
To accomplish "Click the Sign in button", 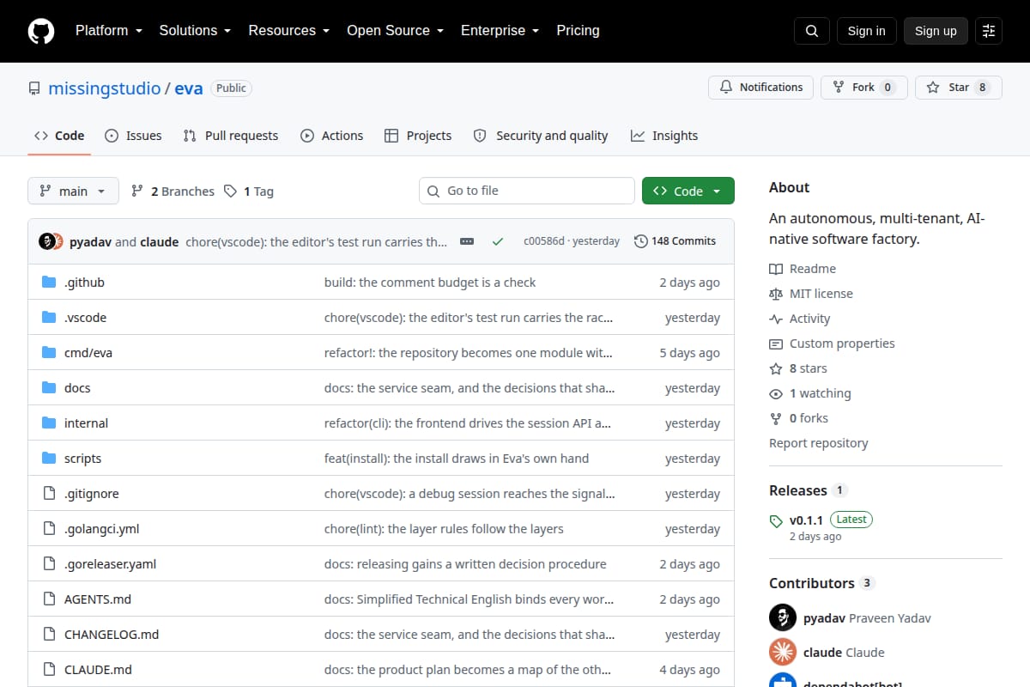I will 866,31.
